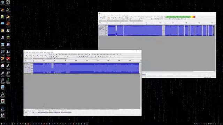Click recording volume slider in front window
Viewport: 223px width, 125px height.
[x=61, y=57]
